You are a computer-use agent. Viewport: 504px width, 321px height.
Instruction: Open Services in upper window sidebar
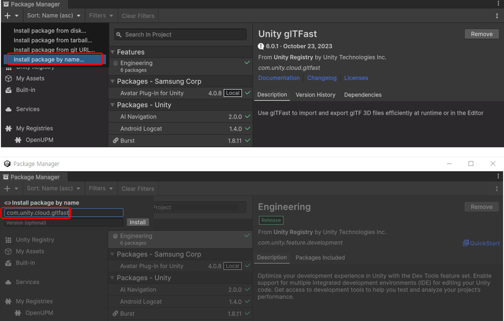28,109
